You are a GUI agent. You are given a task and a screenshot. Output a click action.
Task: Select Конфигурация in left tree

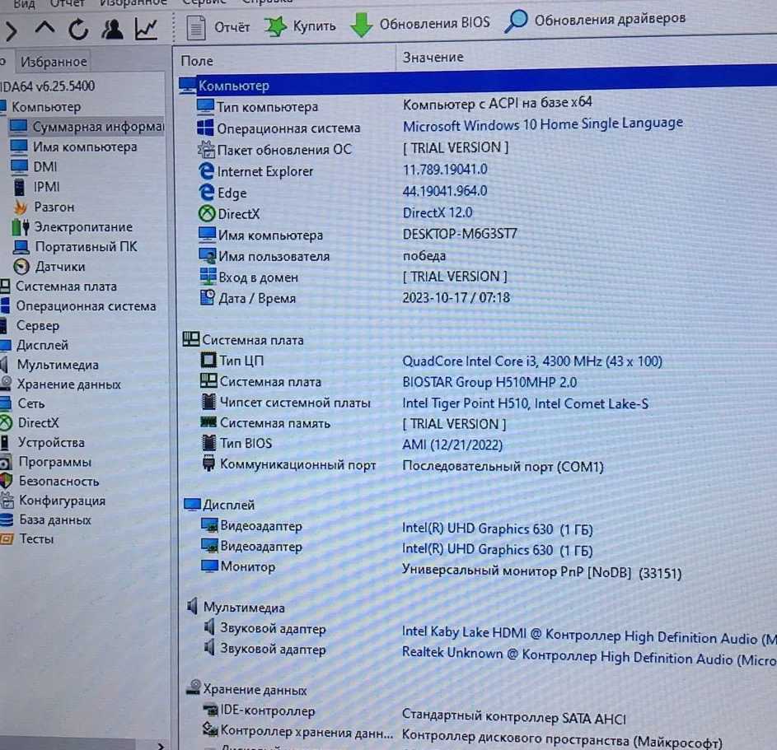point(53,501)
